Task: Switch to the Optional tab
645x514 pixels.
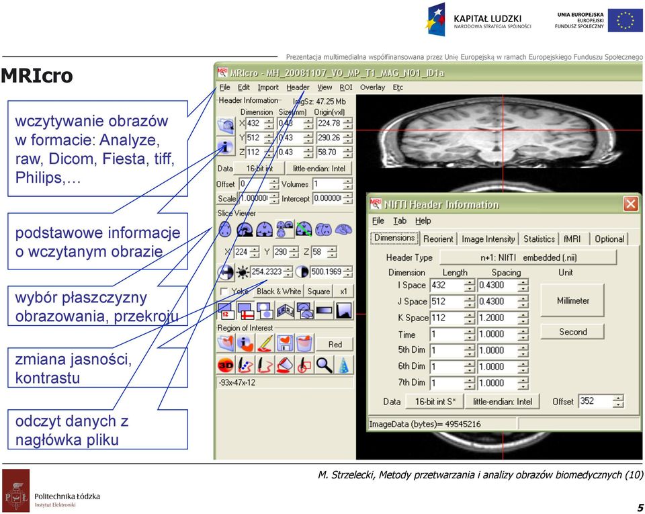Action: (x=609, y=239)
